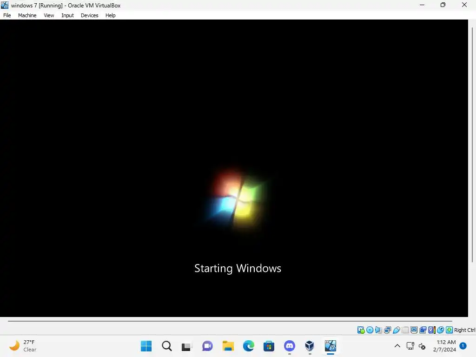Click the display settings status icon
Screen dimensions: 476x357
pos(414,330)
